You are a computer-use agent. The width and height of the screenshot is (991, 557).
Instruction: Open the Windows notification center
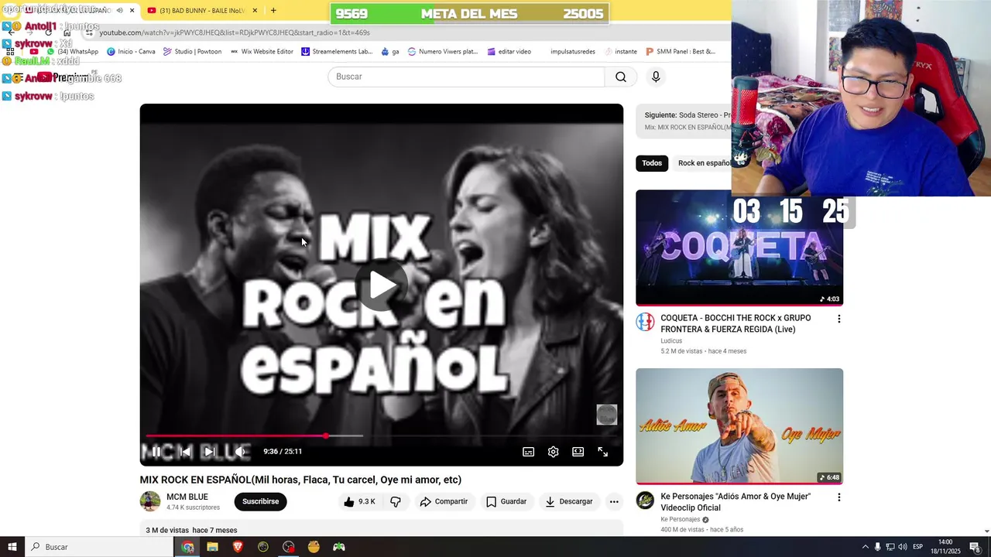[x=975, y=547]
